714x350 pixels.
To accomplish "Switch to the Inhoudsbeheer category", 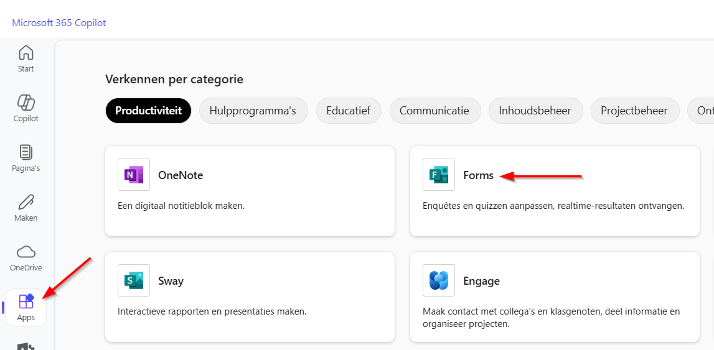I will [535, 111].
